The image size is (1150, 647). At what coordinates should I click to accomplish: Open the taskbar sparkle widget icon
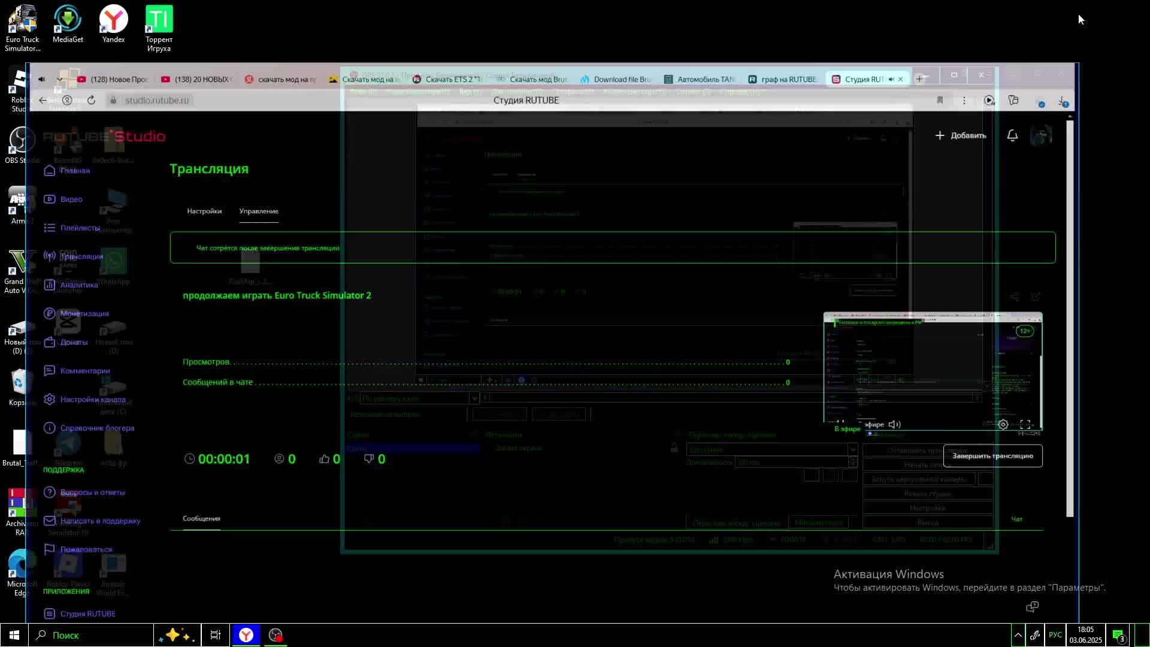pyautogui.click(x=176, y=635)
